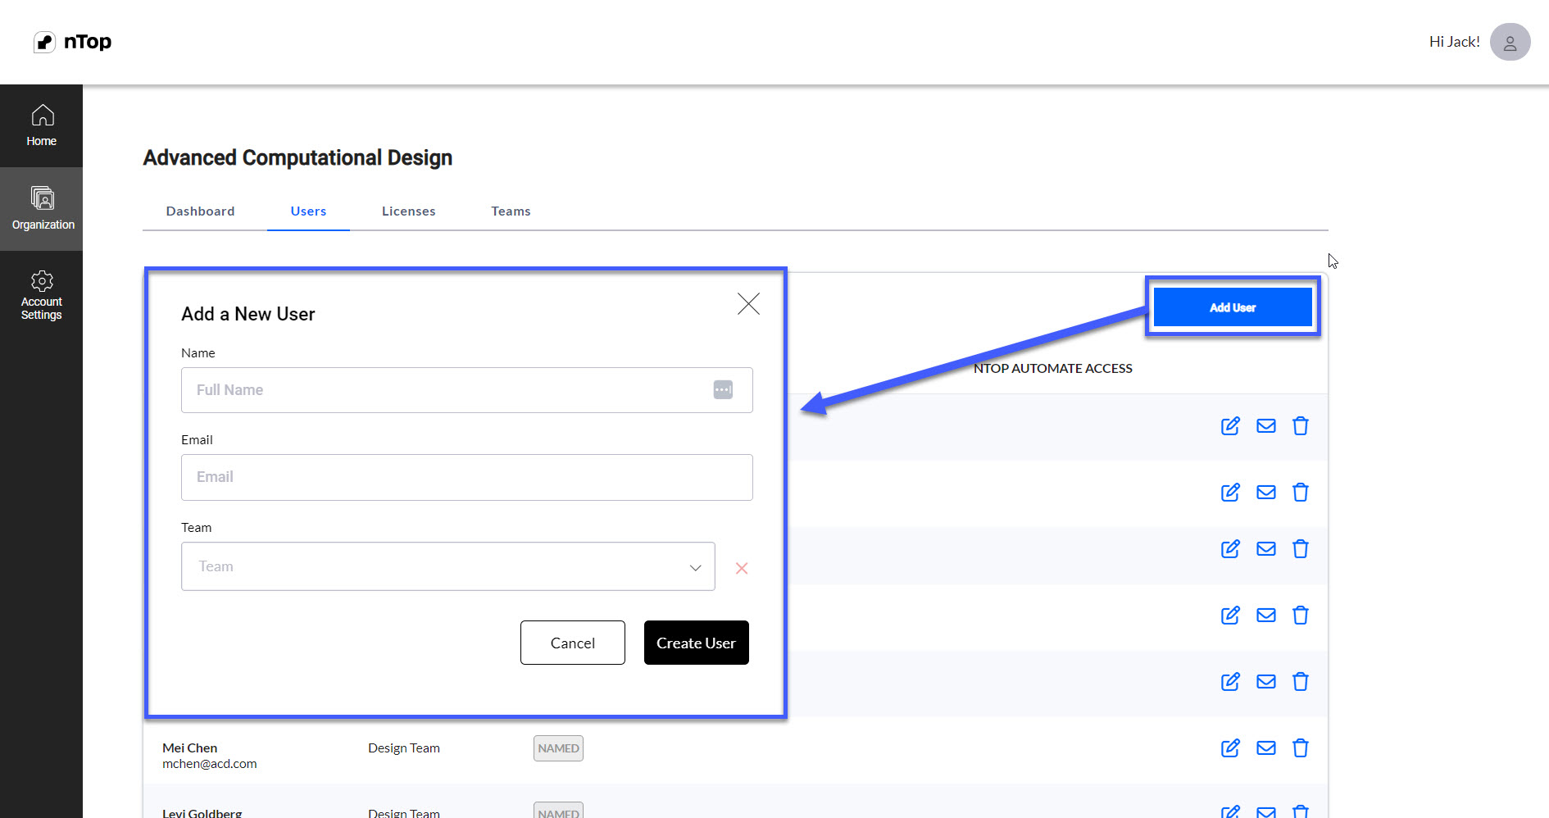Click the edit icon in the first user row
Viewport: 1549px width, 818px height.
[x=1230, y=425]
